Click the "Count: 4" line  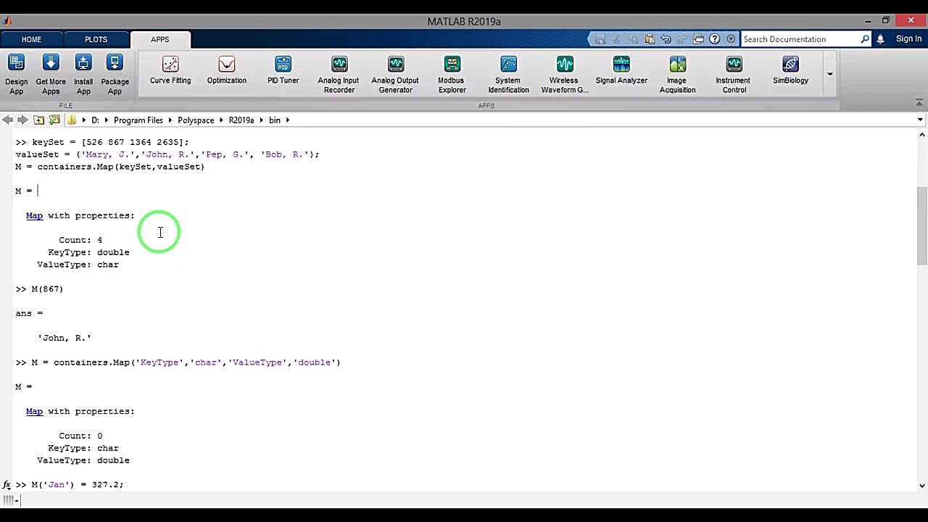coord(80,240)
